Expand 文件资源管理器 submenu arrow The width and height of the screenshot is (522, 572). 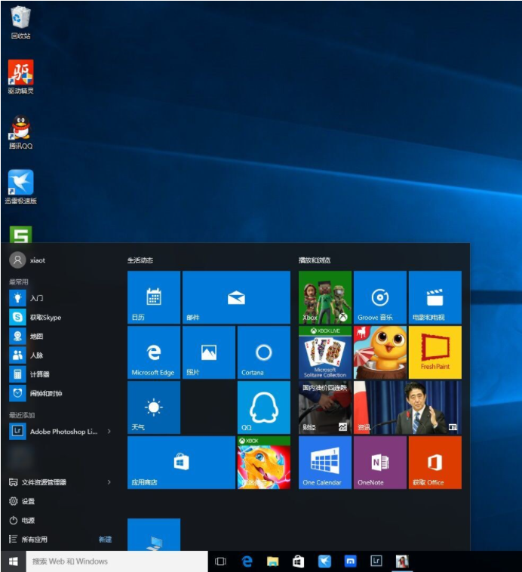(x=109, y=482)
